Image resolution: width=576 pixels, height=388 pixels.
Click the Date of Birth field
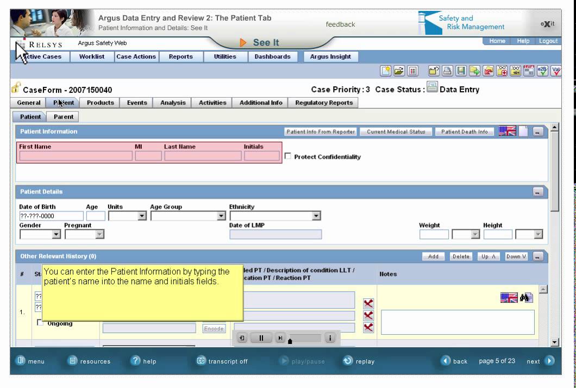click(x=52, y=216)
